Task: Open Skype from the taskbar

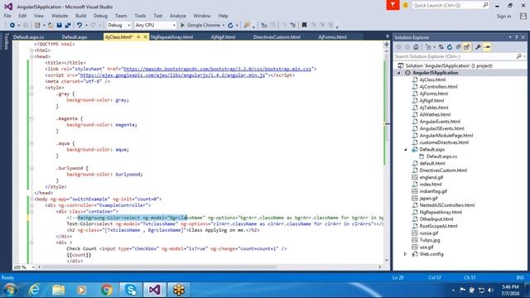Action: pyautogui.click(x=131, y=290)
